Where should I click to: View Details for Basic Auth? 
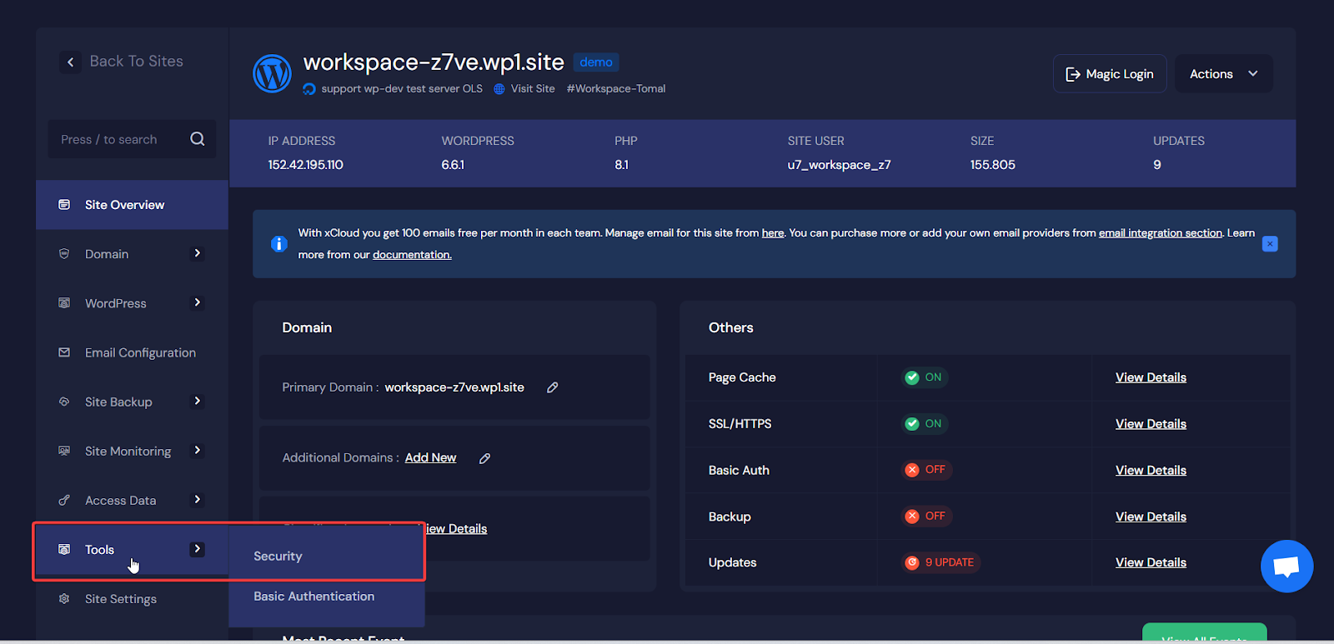click(x=1151, y=470)
